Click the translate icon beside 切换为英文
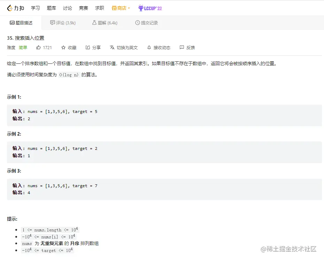Screen dimensions: 324x260 (112, 47)
